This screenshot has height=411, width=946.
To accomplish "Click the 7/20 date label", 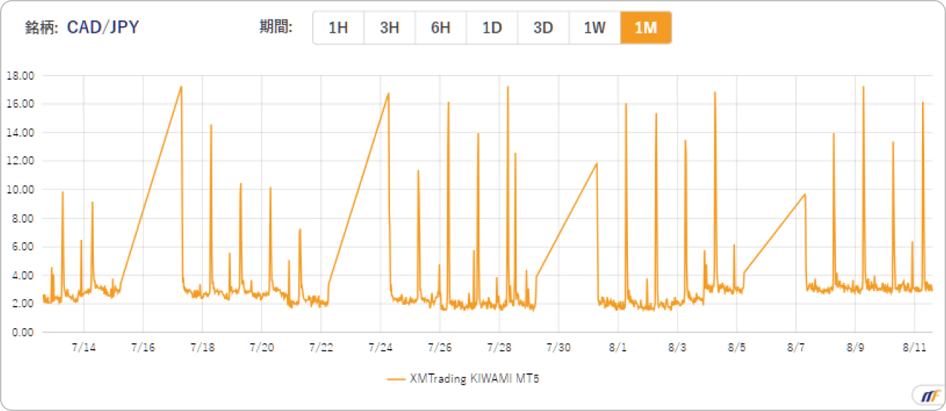I will (262, 347).
